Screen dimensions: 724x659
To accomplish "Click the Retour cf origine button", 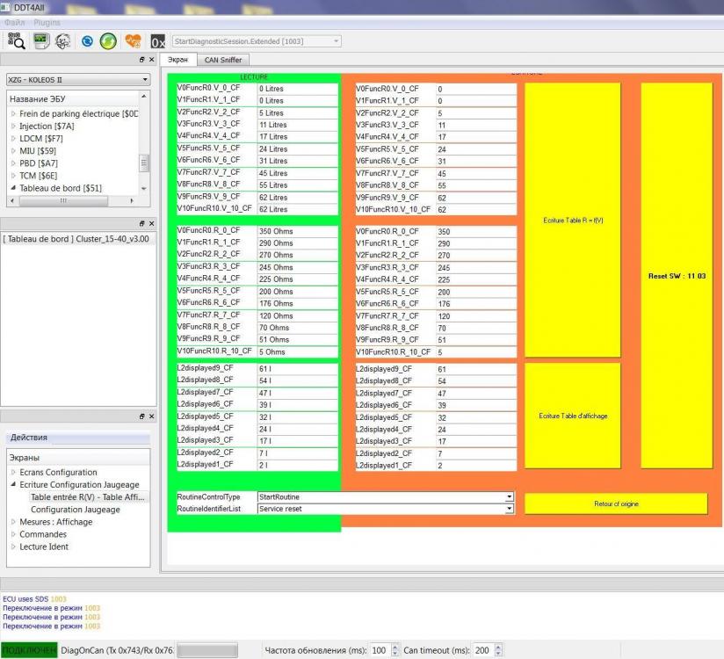I will click(616, 503).
